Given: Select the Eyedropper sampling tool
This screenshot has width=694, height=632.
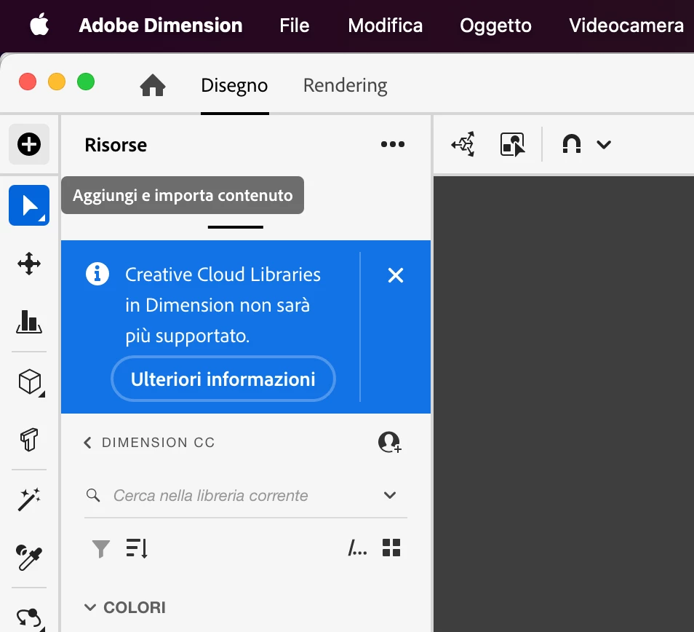Looking at the screenshot, I should click(29, 557).
